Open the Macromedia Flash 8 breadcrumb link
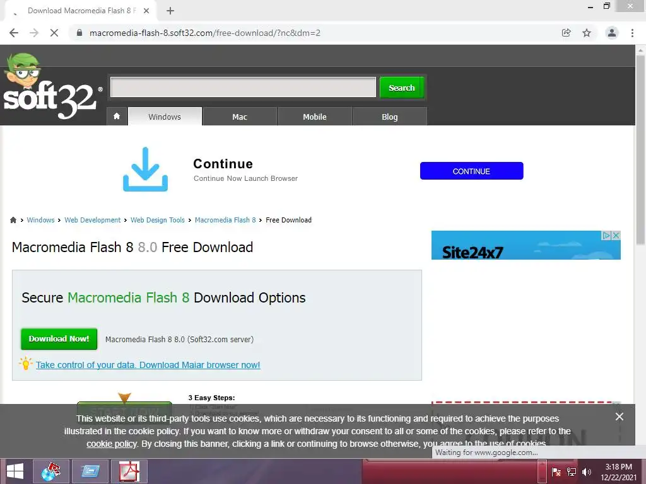The height and width of the screenshot is (484, 646). [x=225, y=220]
